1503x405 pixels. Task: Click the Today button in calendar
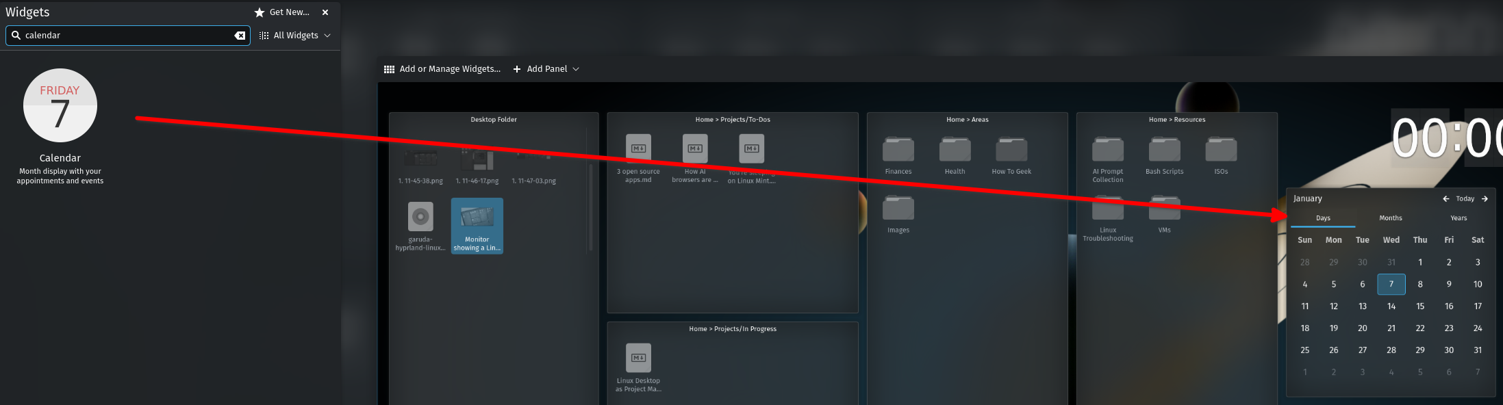point(1465,199)
